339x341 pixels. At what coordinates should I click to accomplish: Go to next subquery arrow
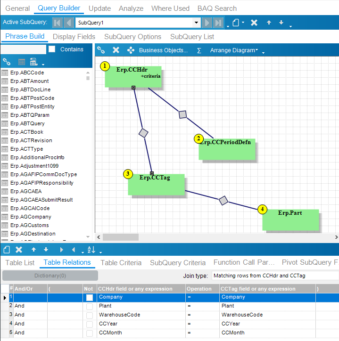[207, 23]
